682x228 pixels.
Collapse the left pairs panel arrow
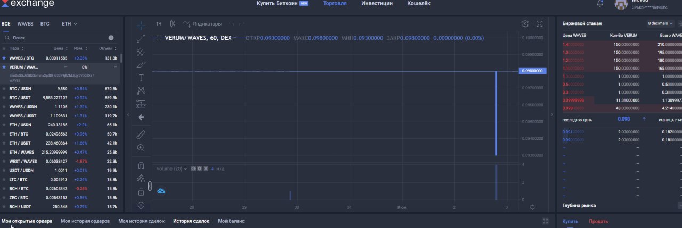tap(127, 115)
